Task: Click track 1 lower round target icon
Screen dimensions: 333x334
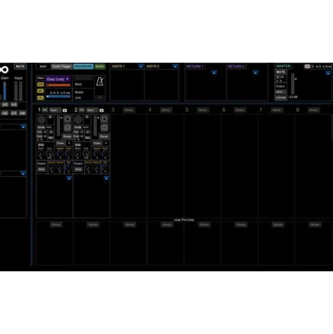Action: [x=68, y=128]
